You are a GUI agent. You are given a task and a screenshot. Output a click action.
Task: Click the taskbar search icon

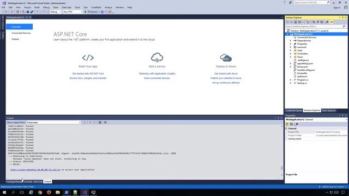pyautogui.click(x=13, y=192)
